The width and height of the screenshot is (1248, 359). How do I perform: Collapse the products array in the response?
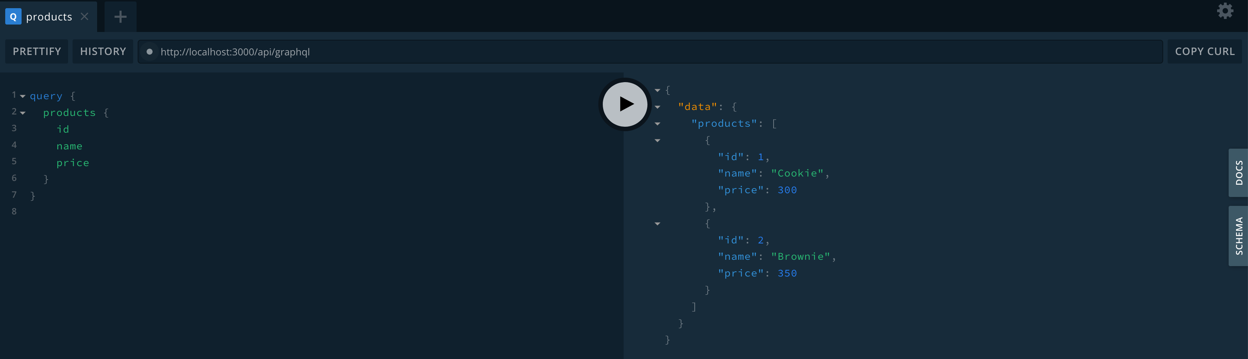coord(657,124)
